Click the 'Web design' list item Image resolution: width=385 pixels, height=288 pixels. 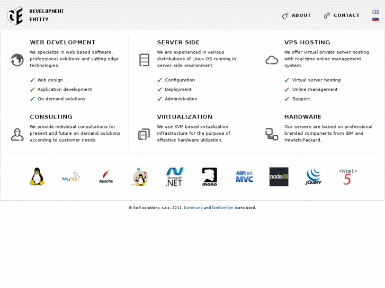pyautogui.click(x=50, y=80)
